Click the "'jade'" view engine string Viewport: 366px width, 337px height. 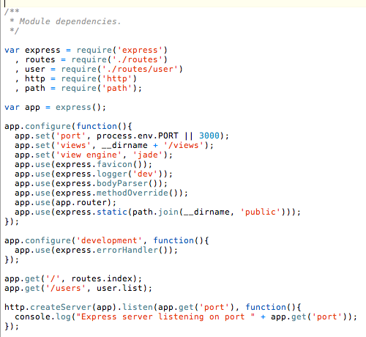tap(148, 155)
